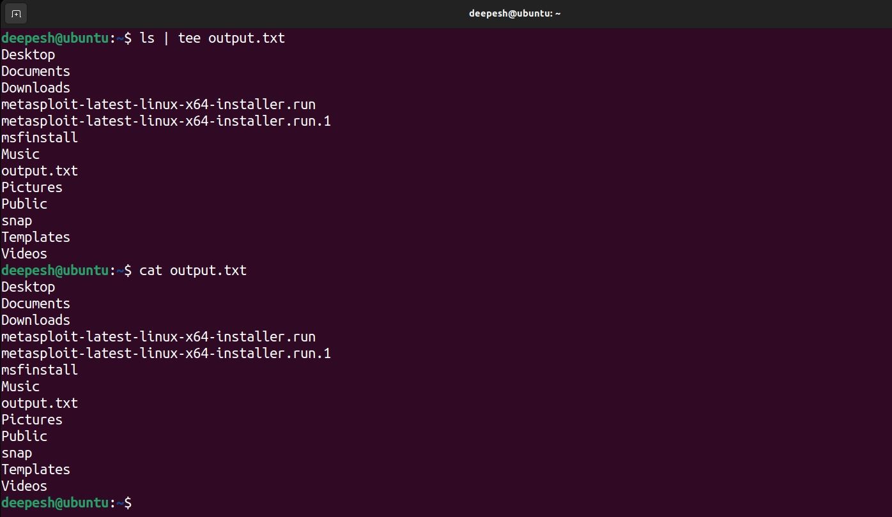Click "output.txt" entry in the first listing

point(40,171)
